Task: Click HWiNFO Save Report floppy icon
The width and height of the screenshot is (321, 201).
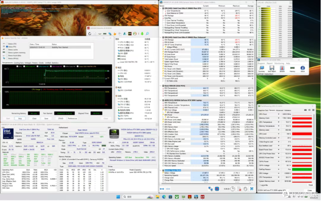Action: pyautogui.click(x=272, y=68)
